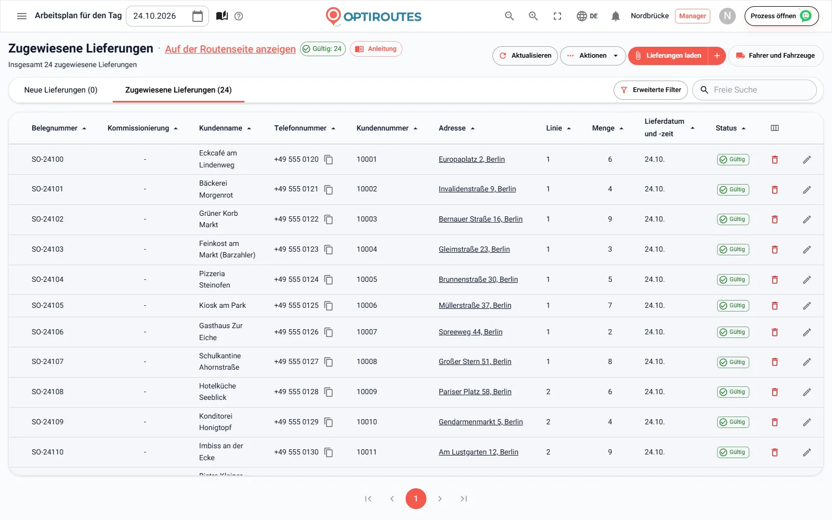Edit delivery SO-24110

[807, 452]
